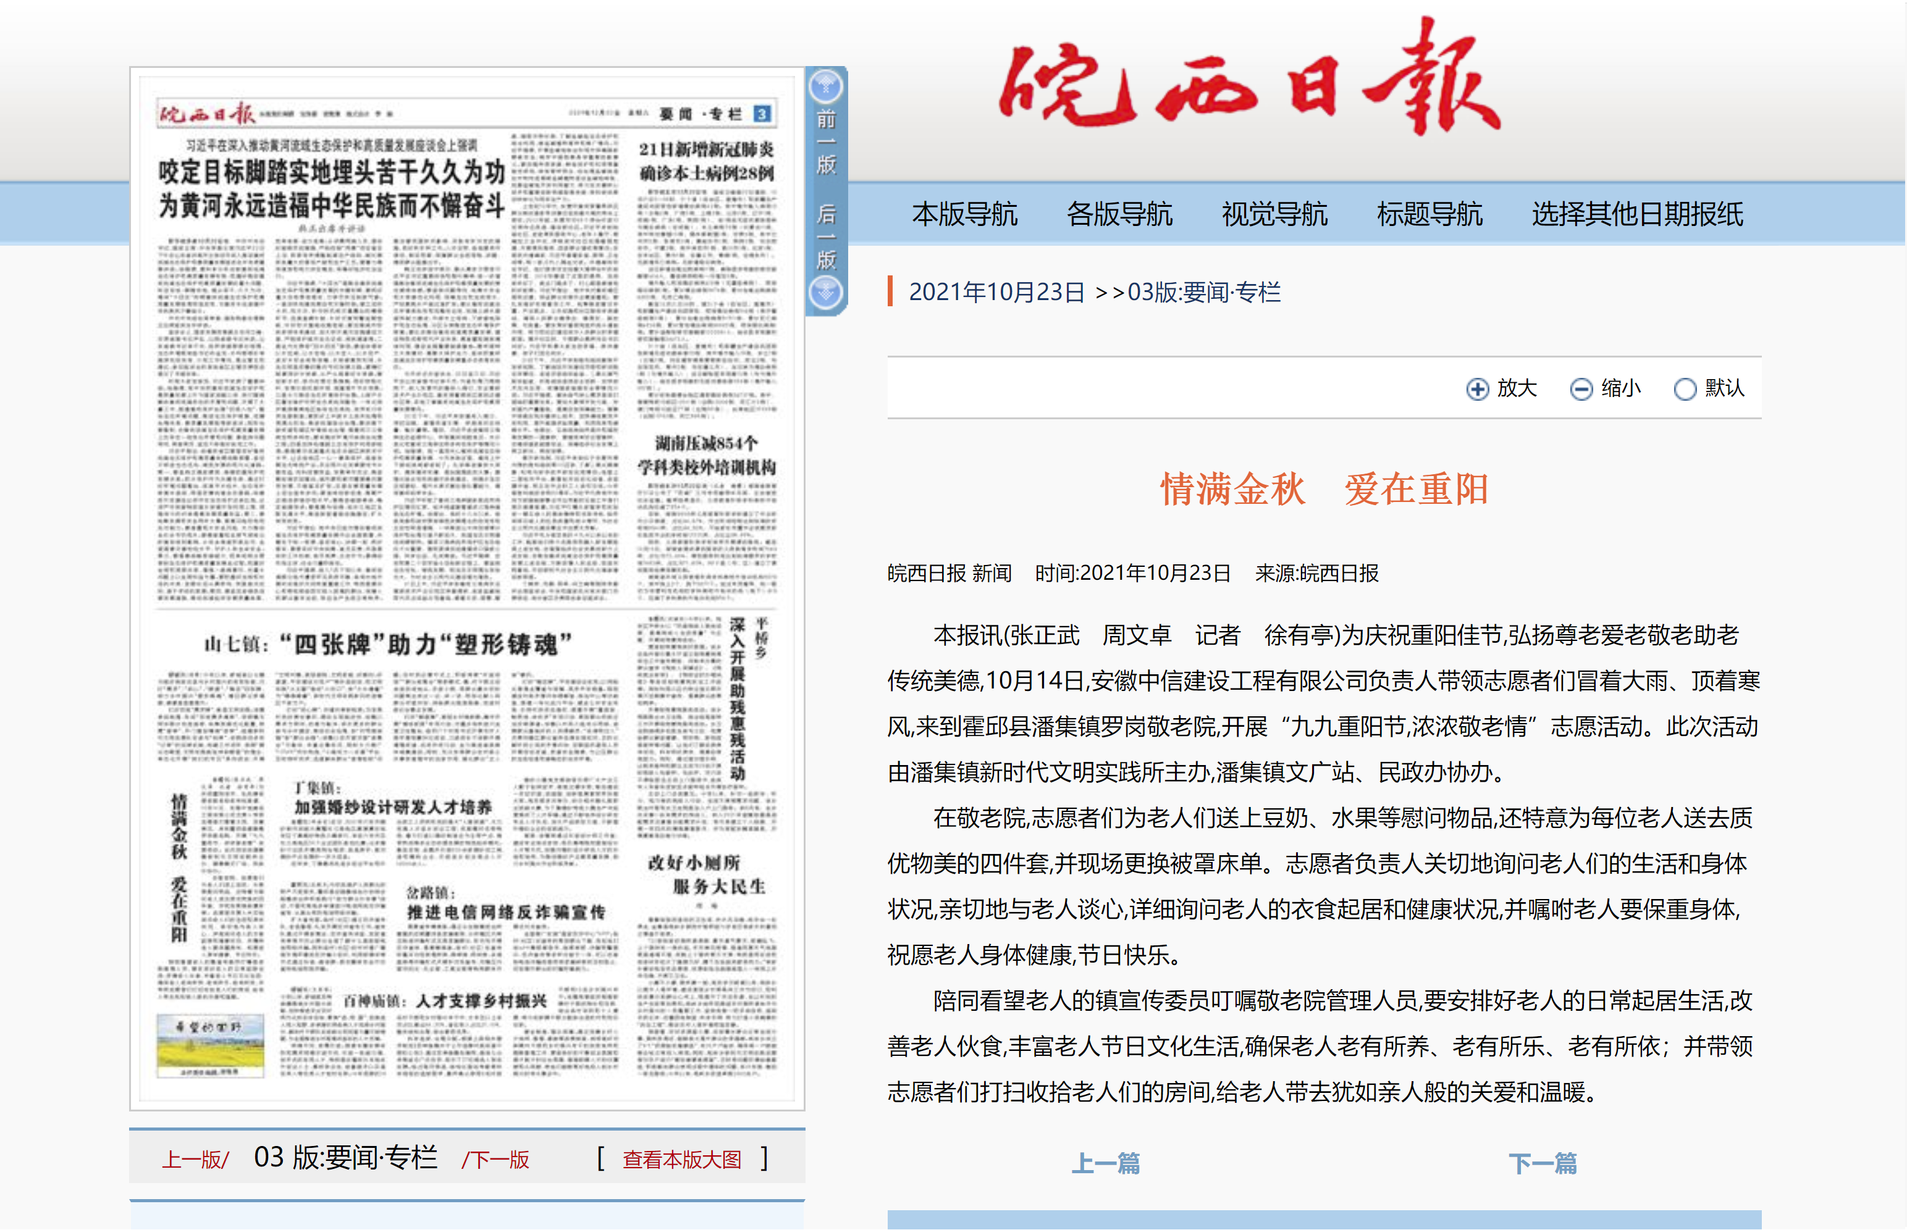Open 山七镇 四张牌 article on page image
Screen dimensions: 1907x1230
(387, 644)
